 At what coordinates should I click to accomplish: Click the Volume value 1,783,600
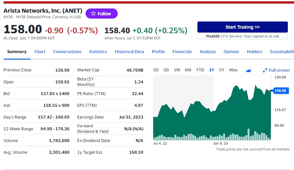[59, 140]
